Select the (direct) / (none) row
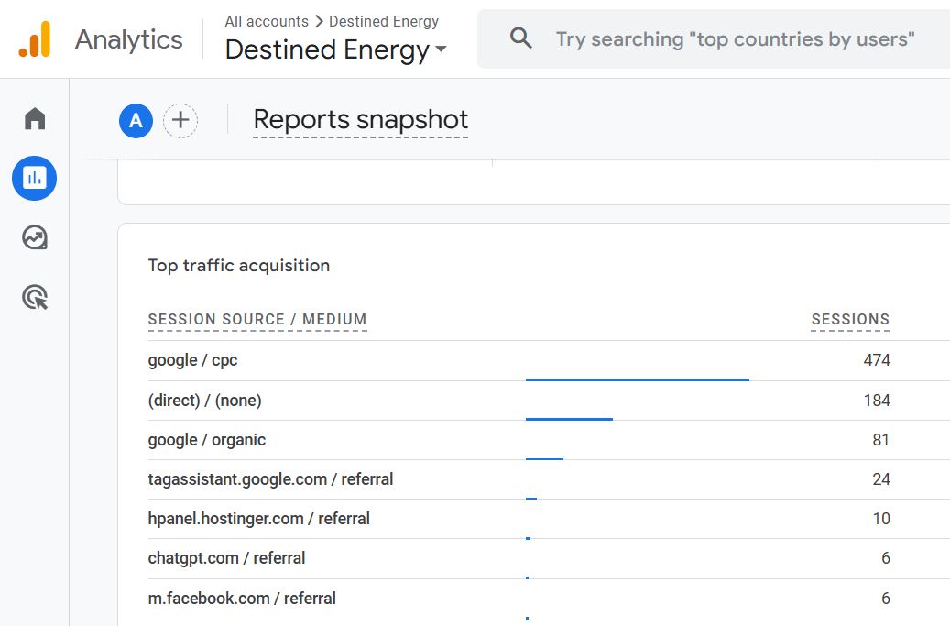The image size is (950, 626). pyautogui.click(x=549, y=401)
